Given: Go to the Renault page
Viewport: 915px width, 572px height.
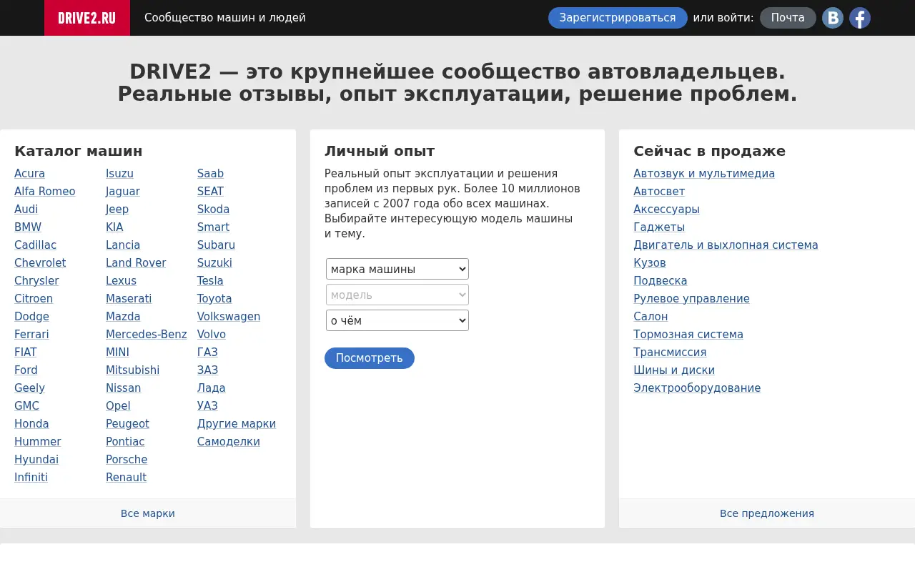Looking at the screenshot, I should click(x=127, y=478).
